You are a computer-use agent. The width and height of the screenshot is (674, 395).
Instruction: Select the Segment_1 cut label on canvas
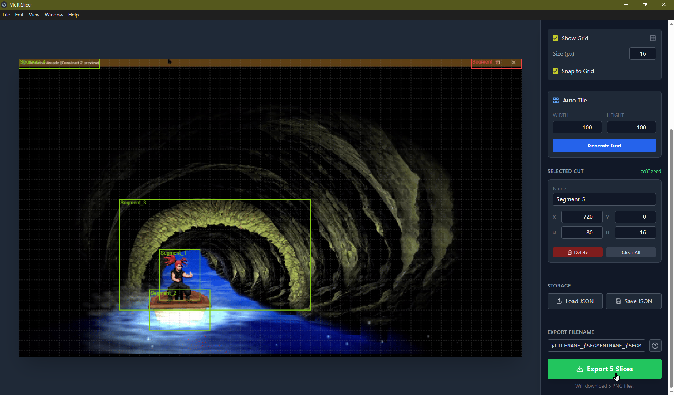click(173, 253)
